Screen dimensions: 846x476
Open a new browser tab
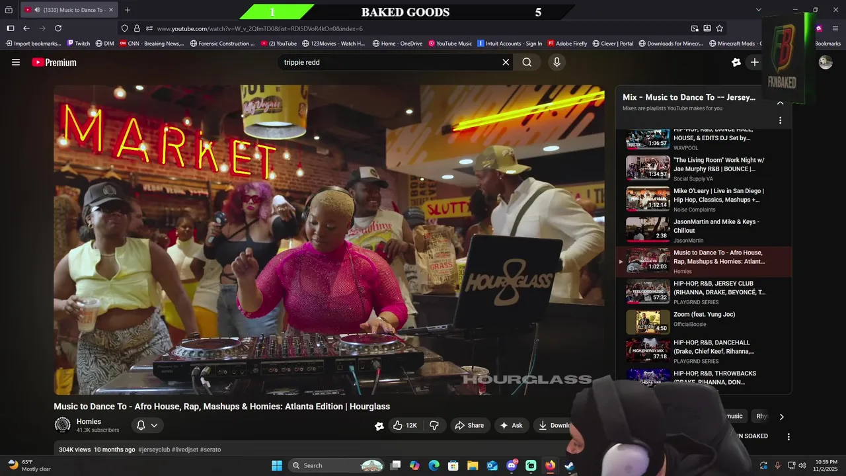click(128, 10)
